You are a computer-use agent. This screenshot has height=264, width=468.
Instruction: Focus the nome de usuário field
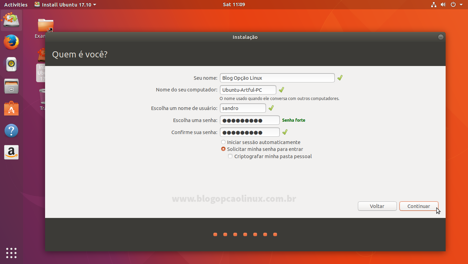tap(243, 108)
